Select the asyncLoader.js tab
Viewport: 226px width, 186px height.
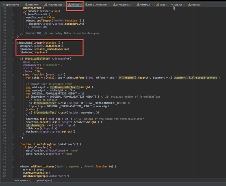tap(124, 5)
